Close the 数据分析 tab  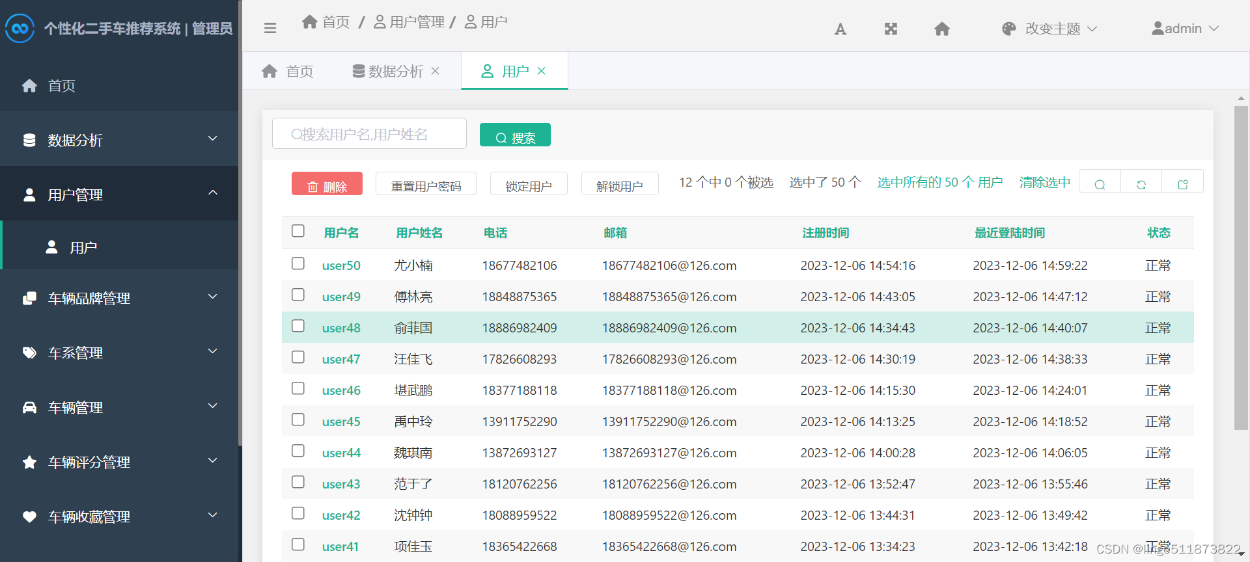(436, 71)
